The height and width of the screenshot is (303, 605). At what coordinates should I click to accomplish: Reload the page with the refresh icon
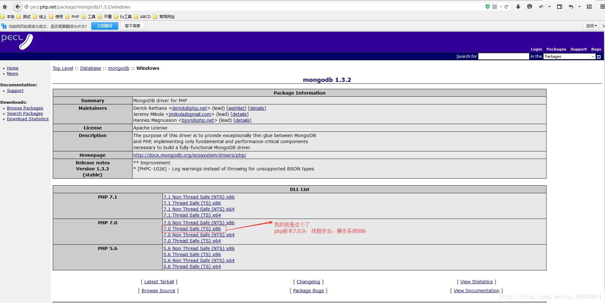click(506, 7)
